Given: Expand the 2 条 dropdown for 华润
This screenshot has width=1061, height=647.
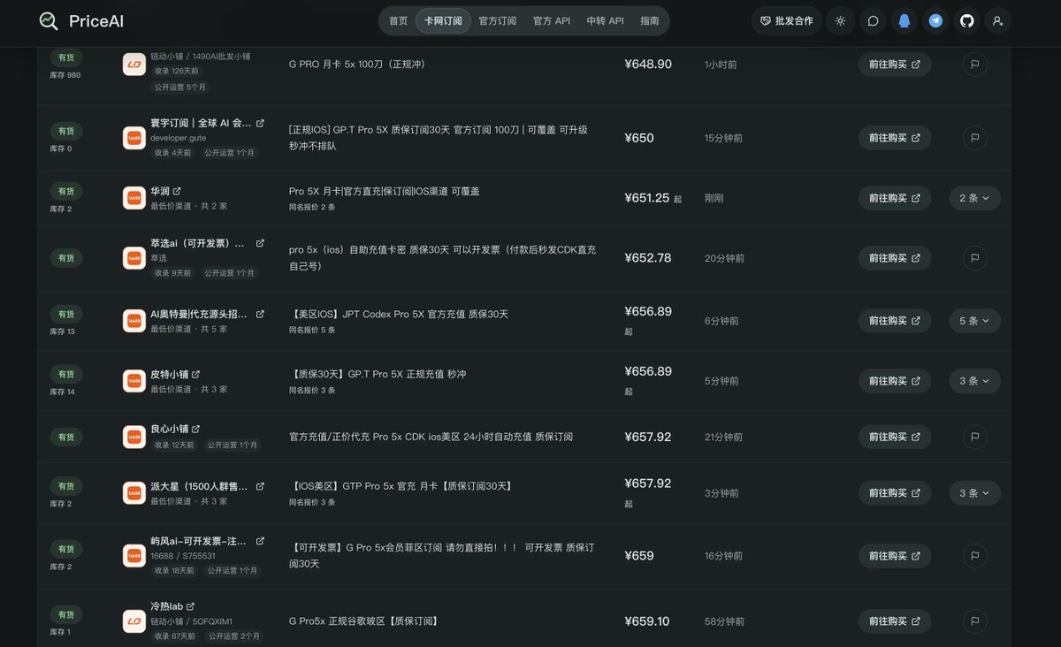Looking at the screenshot, I should click(975, 198).
